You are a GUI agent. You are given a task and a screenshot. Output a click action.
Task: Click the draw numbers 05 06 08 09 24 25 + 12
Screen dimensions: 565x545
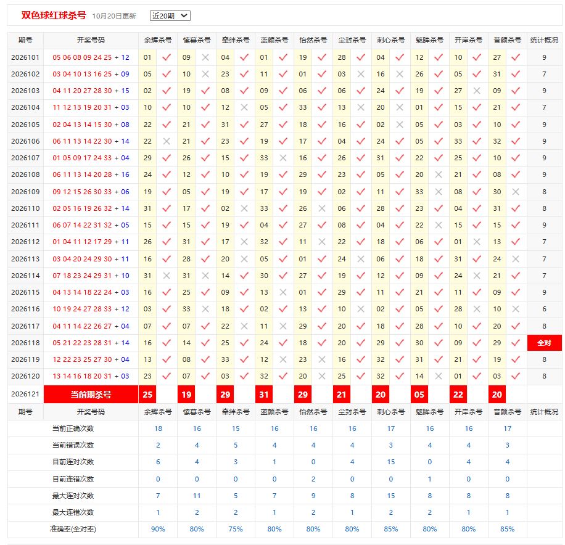pyautogui.click(x=91, y=57)
